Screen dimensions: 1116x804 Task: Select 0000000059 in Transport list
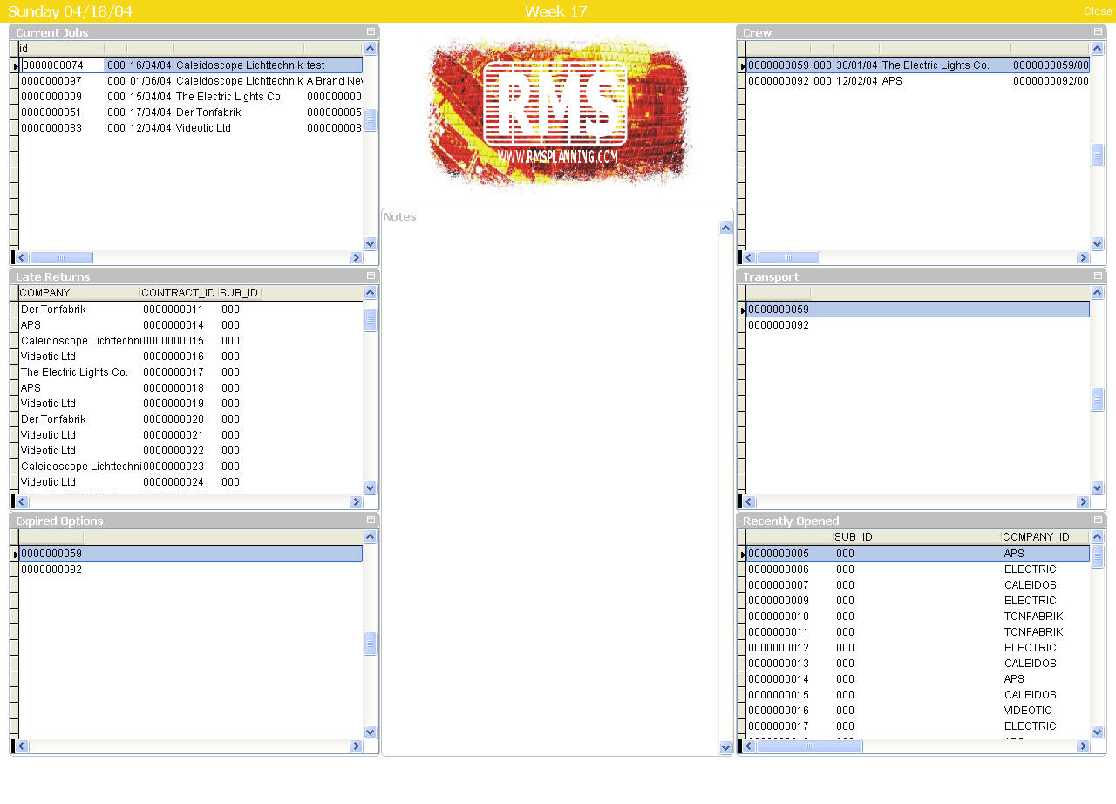tap(918, 310)
